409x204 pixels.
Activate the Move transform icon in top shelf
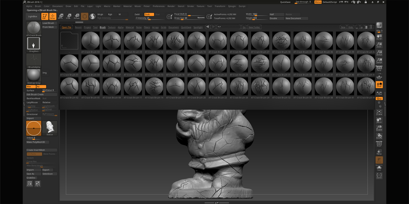point(60,16)
